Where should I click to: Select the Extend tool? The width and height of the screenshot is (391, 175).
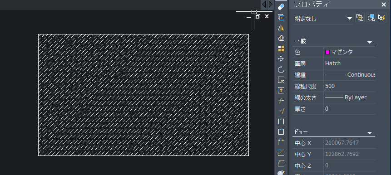(x=281, y=111)
